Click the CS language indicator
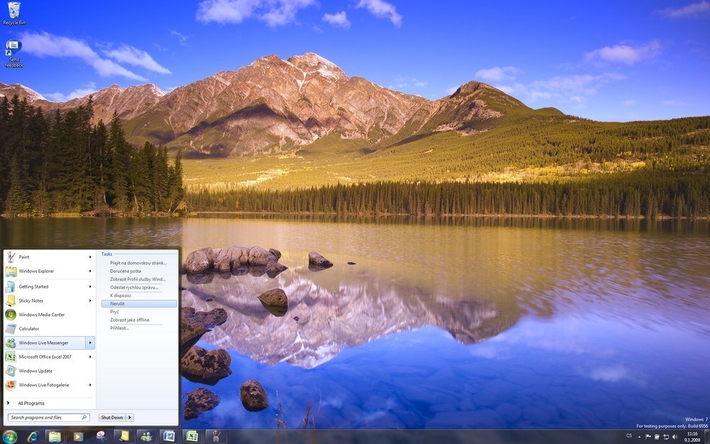Screen dimensions: 710x444 pos(629,436)
